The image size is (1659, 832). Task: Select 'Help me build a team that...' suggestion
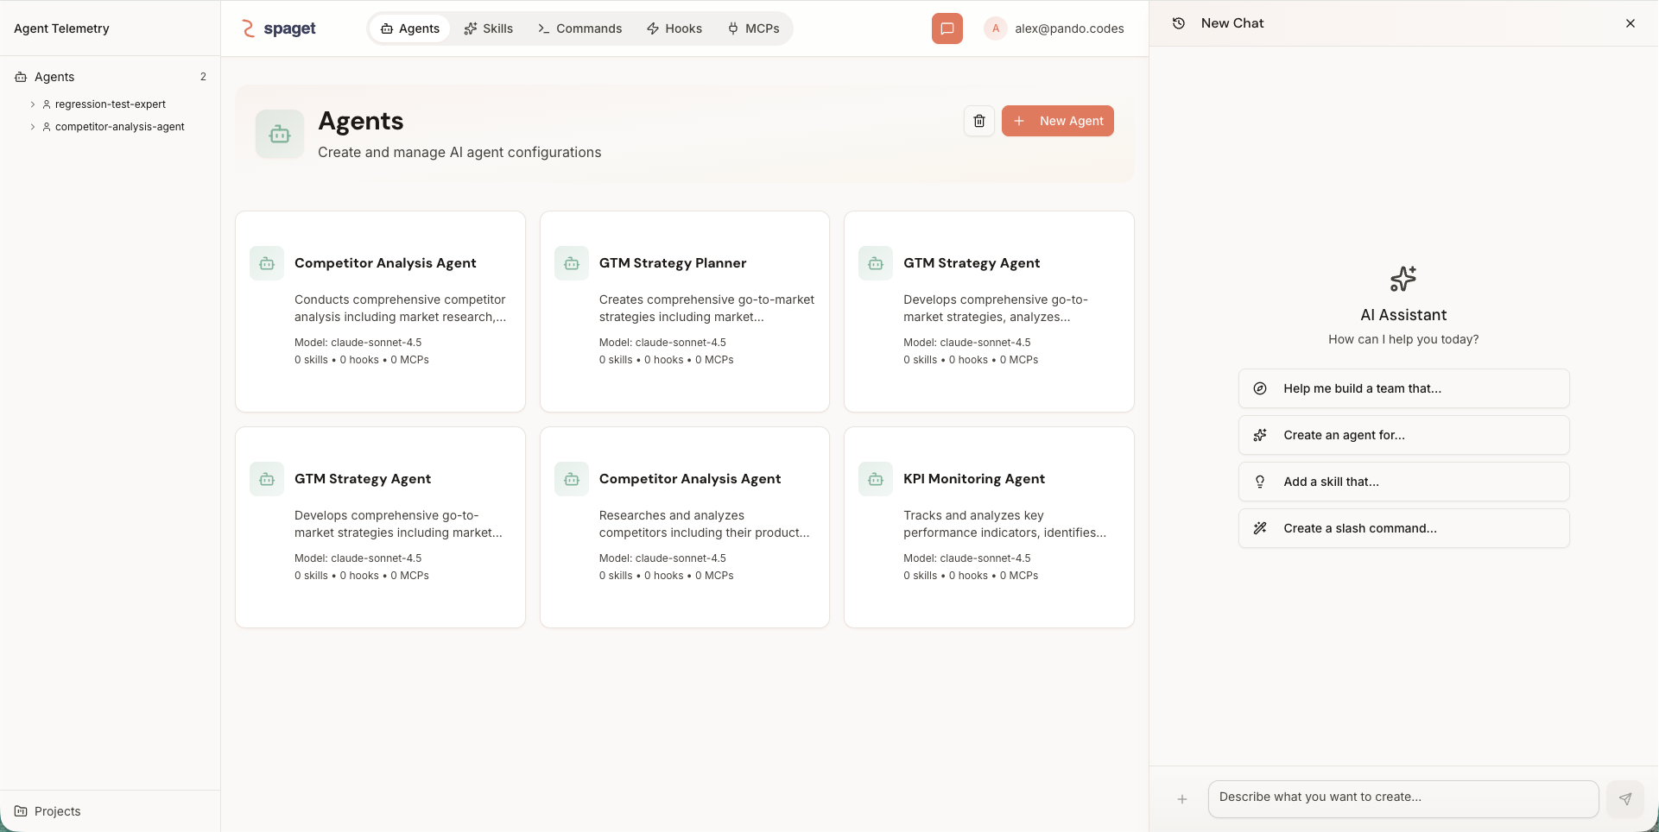click(1403, 388)
